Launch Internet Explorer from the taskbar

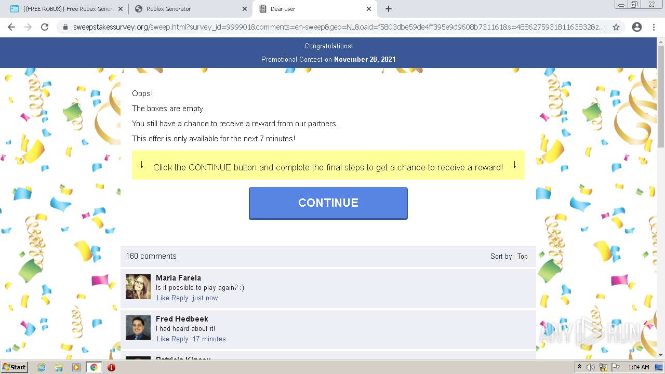[x=41, y=367]
